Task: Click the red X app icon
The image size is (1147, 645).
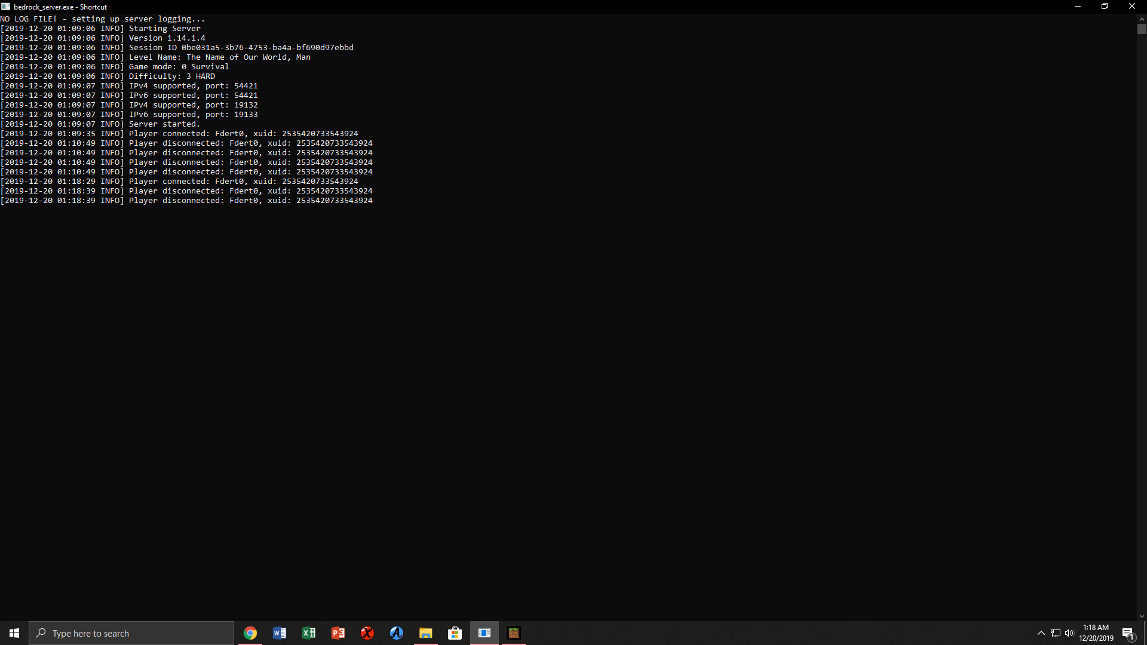Action: pos(367,633)
